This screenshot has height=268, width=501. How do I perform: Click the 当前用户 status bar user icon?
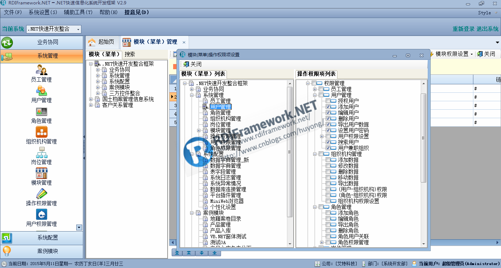click(x=414, y=264)
